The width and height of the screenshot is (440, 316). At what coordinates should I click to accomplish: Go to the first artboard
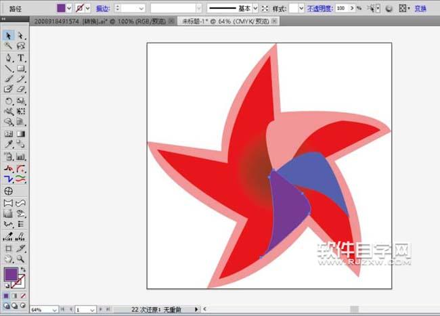click(62, 309)
